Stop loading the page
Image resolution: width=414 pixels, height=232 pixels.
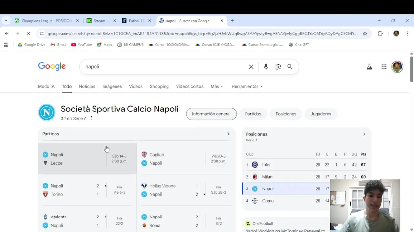click(x=28, y=34)
